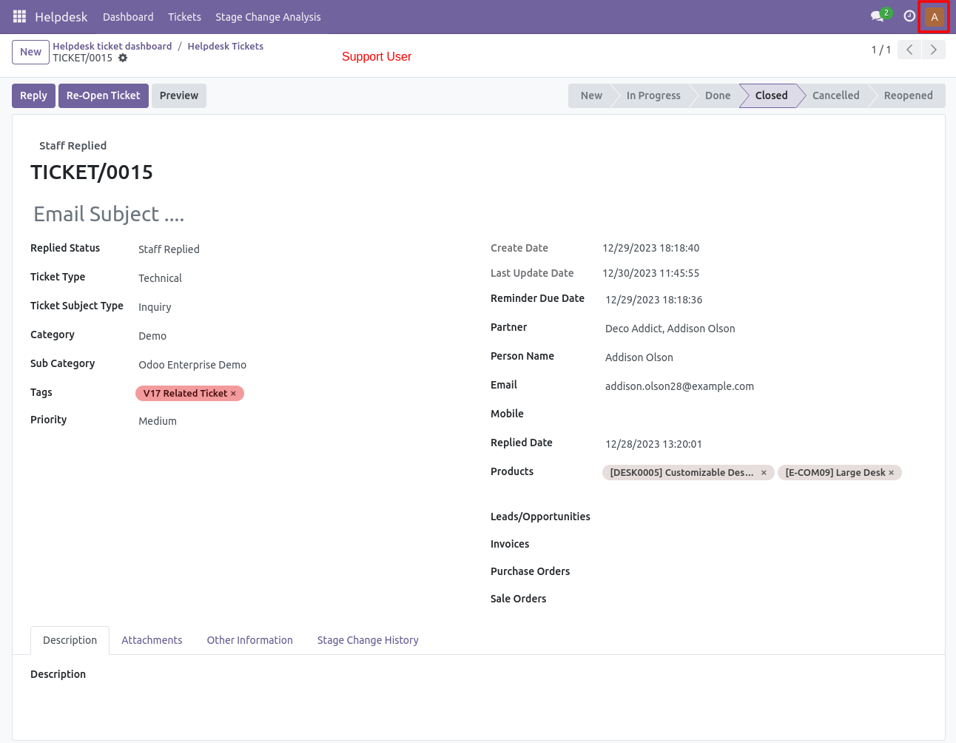
Task: Open the Dashboard menu
Action: (128, 17)
